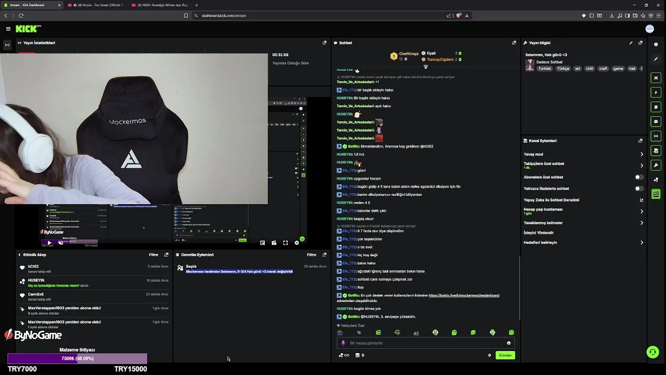Expand Hesap yaşı kısıtlaması options

point(642,211)
